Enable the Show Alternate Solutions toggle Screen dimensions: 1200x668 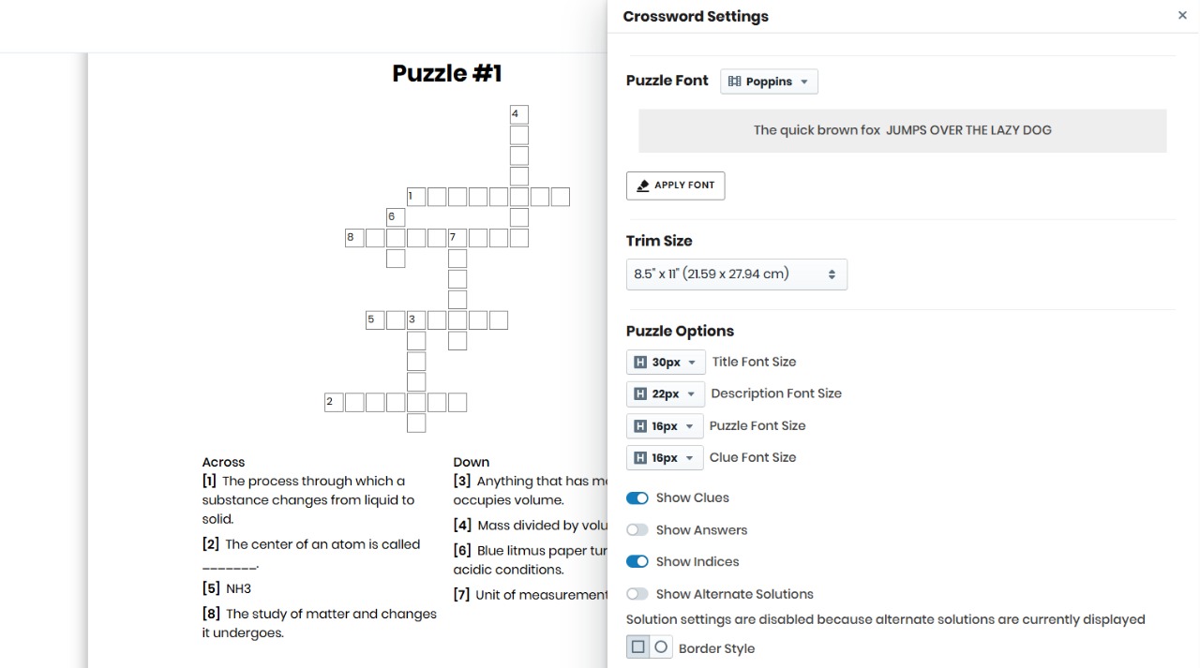click(637, 594)
